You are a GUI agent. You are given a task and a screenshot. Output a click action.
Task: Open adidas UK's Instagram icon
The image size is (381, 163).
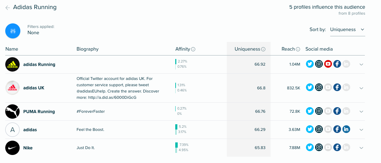click(319, 87)
